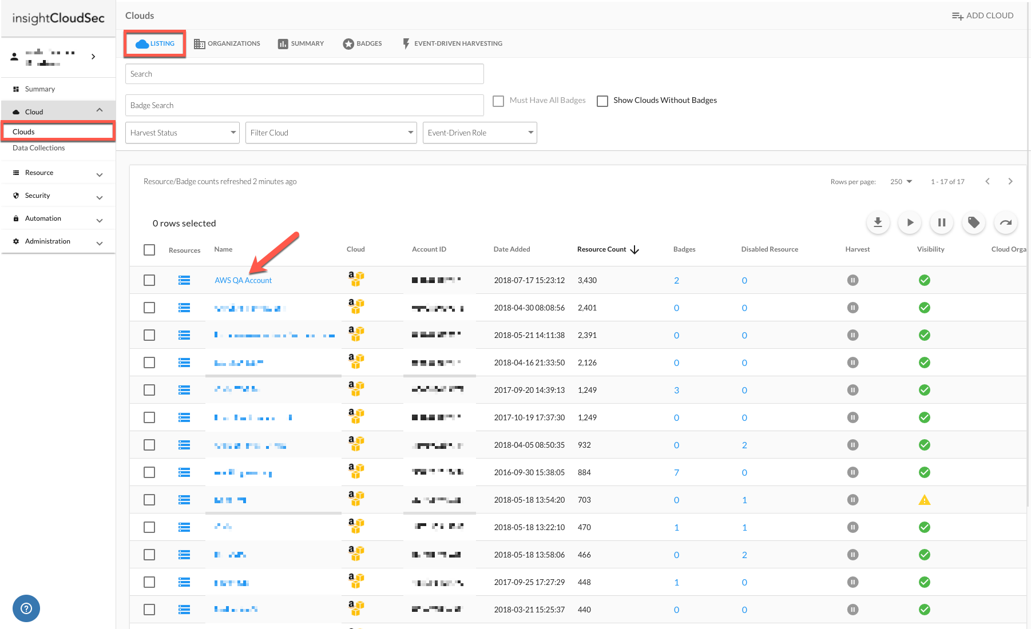
Task: Click the green visibility check in the 440 row
Action: pyautogui.click(x=925, y=610)
